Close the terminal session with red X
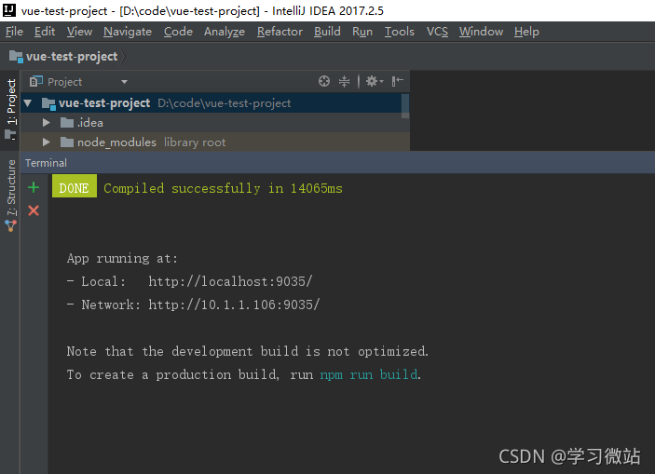655x474 pixels. [x=34, y=210]
